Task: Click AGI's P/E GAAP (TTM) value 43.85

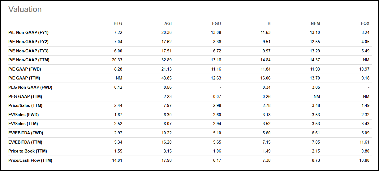Action: pos(166,78)
